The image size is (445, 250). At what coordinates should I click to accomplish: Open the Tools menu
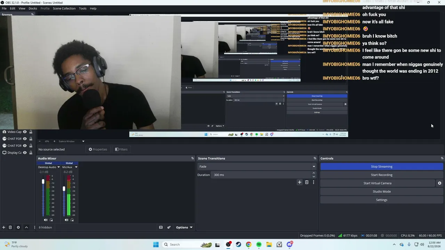click(x=83, y=8)
